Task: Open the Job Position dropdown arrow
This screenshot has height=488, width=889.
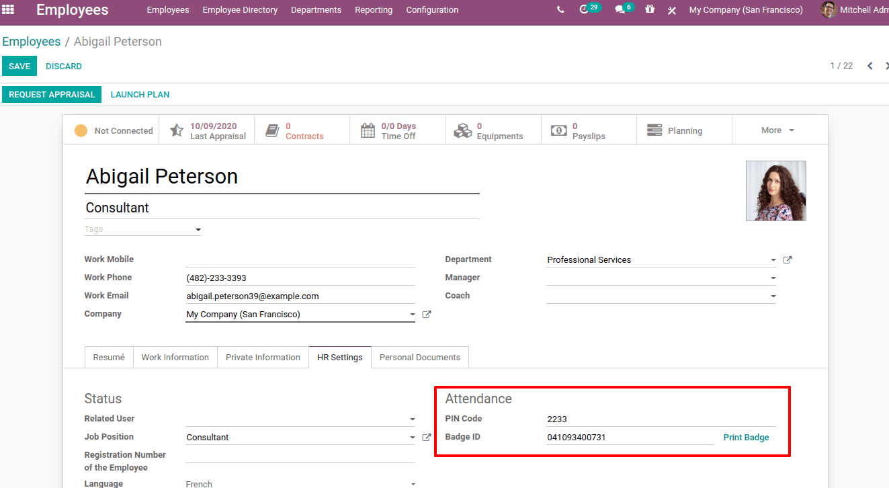Action: click(x=412, y=438)
